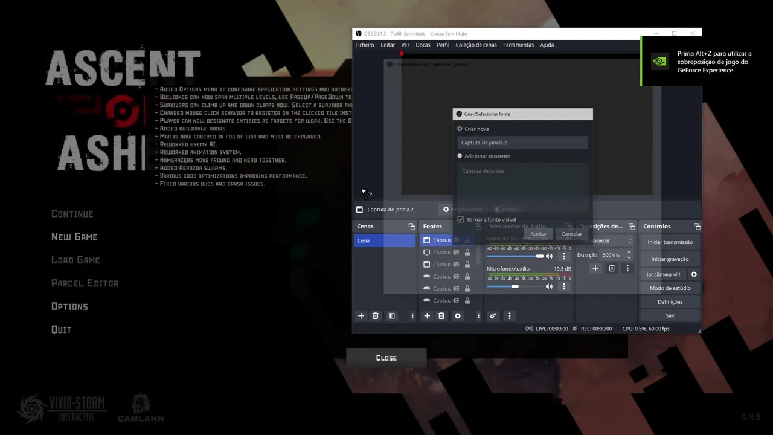Click the Iniciar gravação button

pyautogui.click(x=670, y=259)
